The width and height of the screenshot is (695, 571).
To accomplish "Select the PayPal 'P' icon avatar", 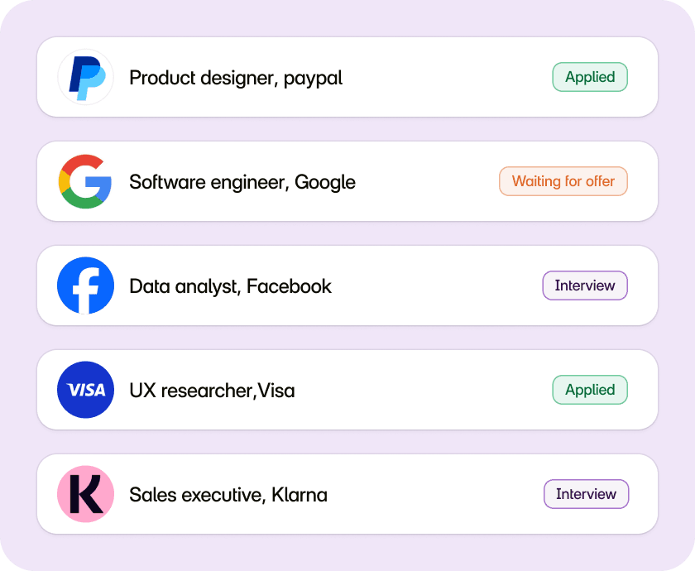I will [x=85, y=77].
